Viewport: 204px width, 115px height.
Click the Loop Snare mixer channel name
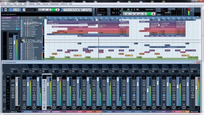pos(56,111)
